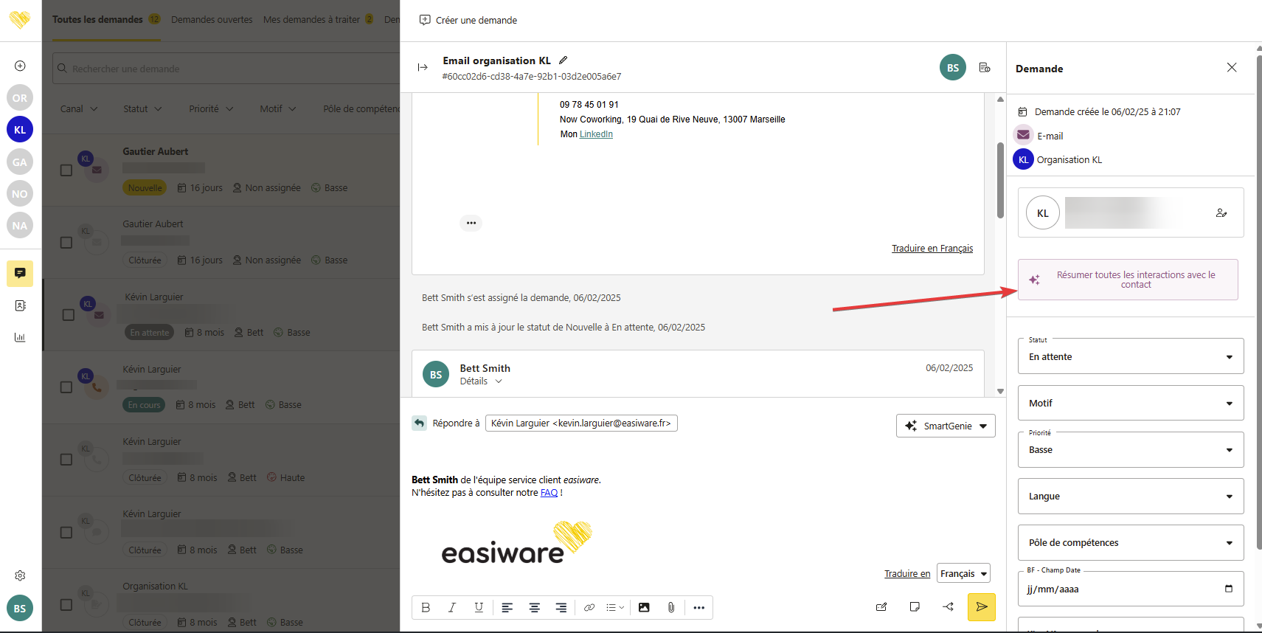The height and width of the screenshot is (633, 1262).
Task: Click the BF - Champ Date input field
Action: (1123, 589)
